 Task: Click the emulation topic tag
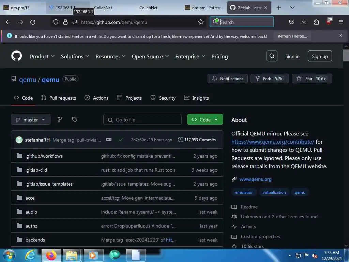(244, 192)
